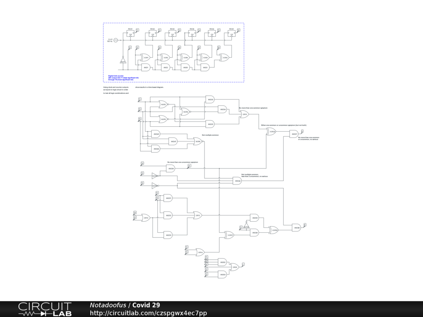Click the Notadoofus author name
The height and width of the screenshot is (317, 423).
coord(108,305)
